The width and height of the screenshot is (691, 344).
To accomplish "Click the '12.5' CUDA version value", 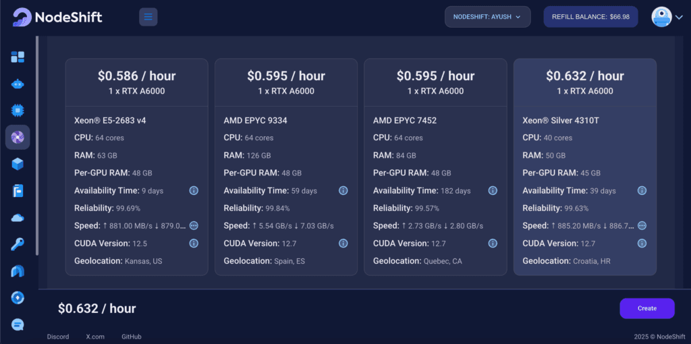I will (139, 243).
